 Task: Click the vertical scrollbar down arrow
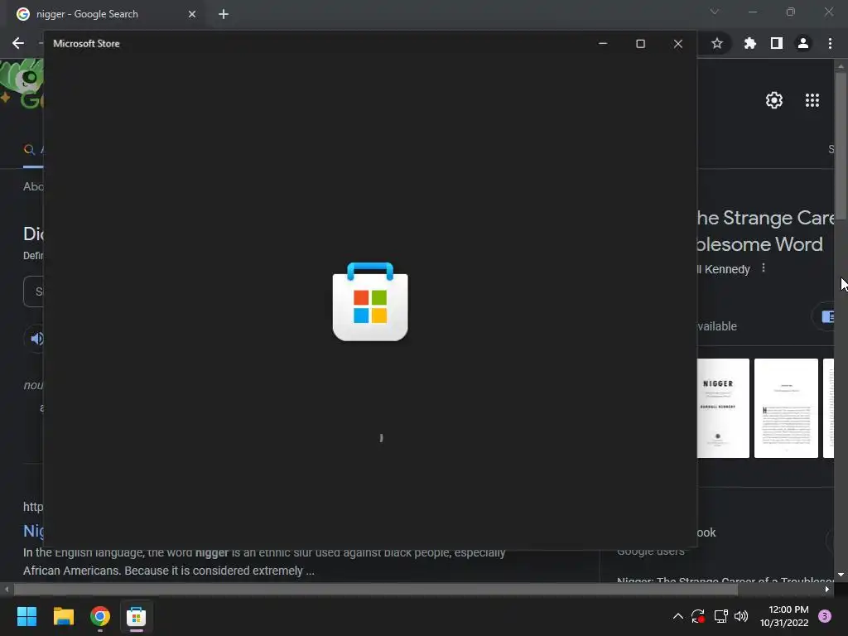coord(841,575)
